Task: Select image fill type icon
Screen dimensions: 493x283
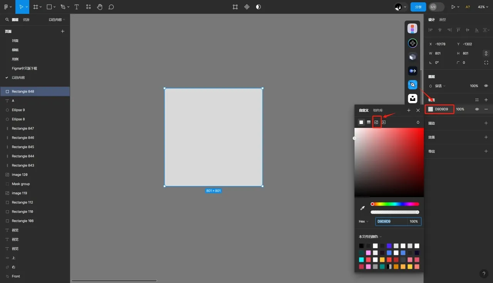Action: click(x=376, y=122)
